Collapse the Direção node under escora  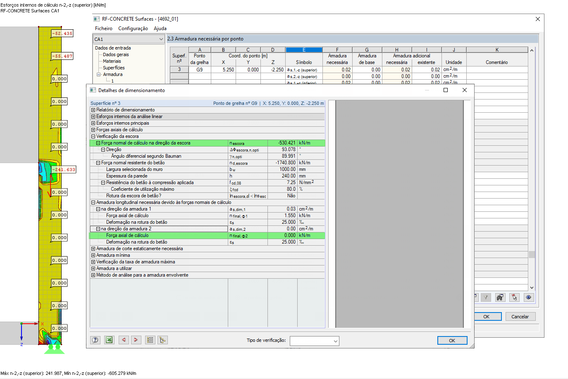pyautogui.click(x=103, y=150)
